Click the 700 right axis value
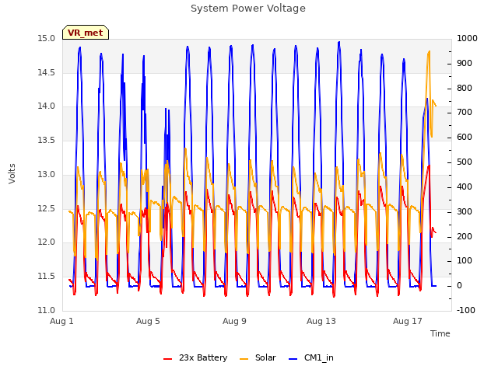498x373 pixels. [x=465, y=113]
